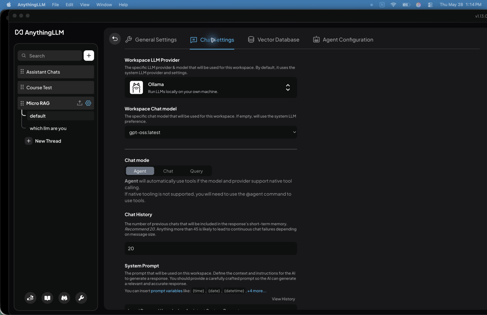
Task: Open the gpt-oss:latest chat model dropdown
Action: (x=211, y=132)
